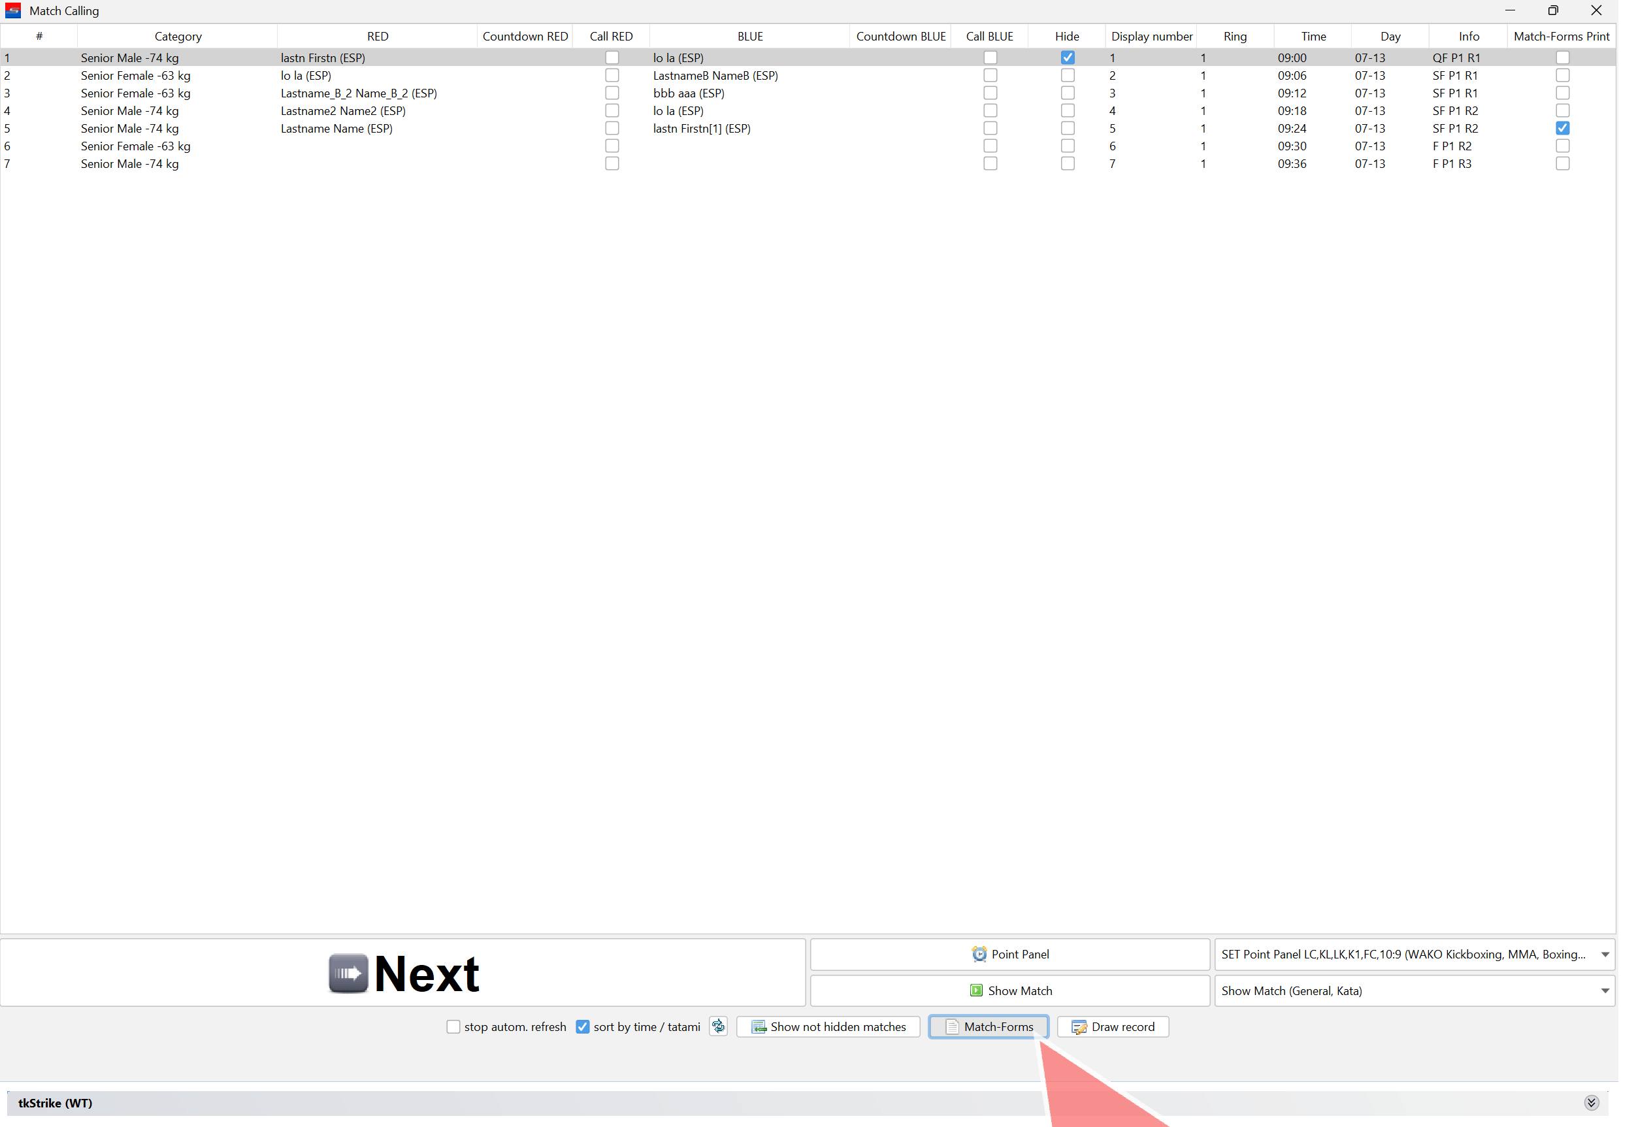Click Show not hidden matches

828,1027
